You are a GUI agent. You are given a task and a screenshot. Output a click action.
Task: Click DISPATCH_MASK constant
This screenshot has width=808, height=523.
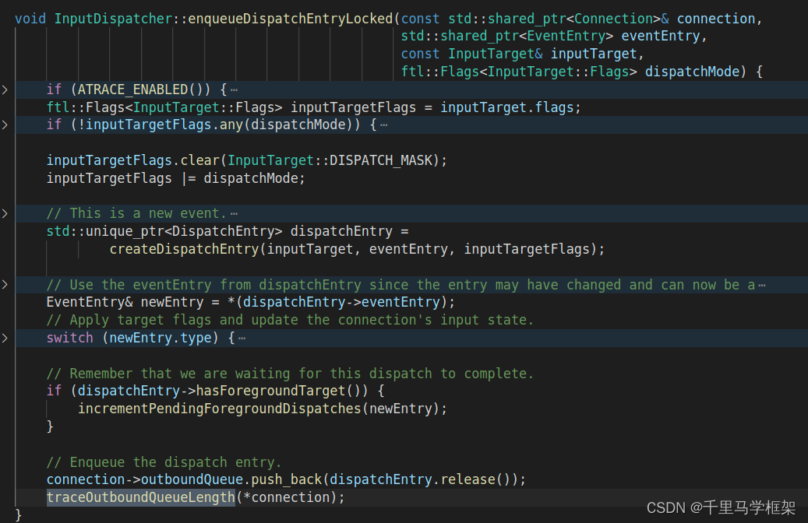pos(381,160)
